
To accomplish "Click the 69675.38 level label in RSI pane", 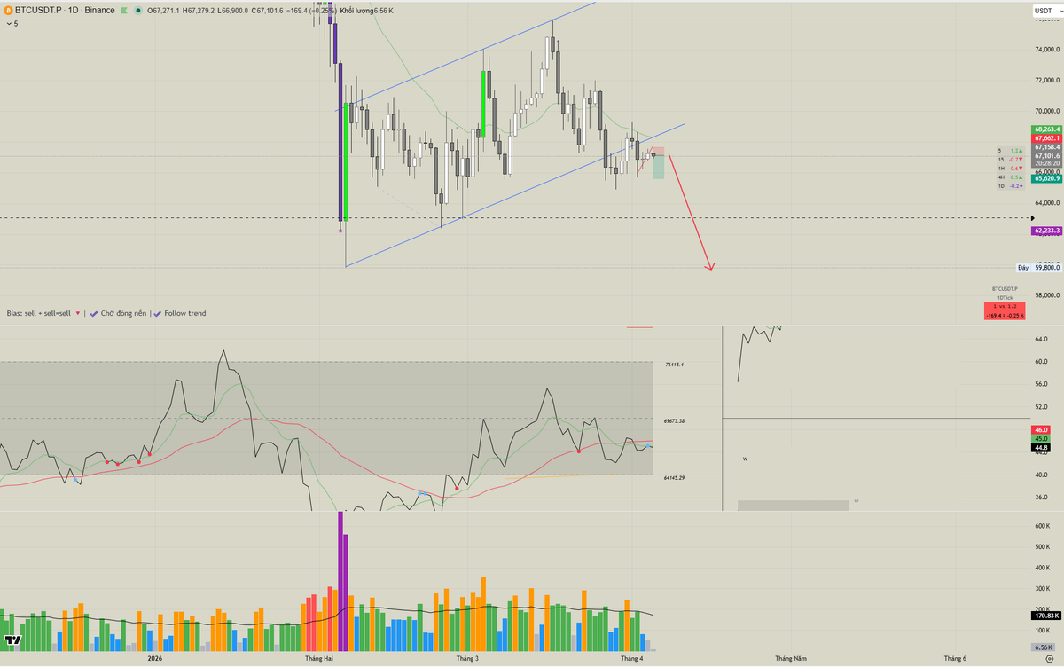I will [x=674, y=420].
